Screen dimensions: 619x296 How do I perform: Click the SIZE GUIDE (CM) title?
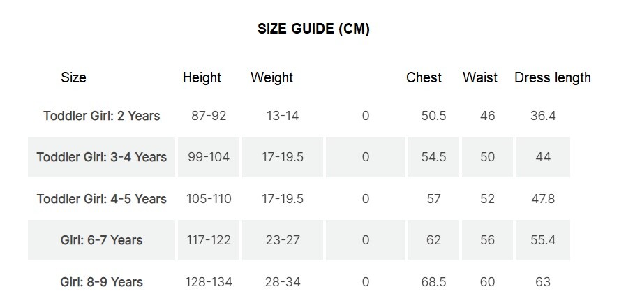point(313,29)
